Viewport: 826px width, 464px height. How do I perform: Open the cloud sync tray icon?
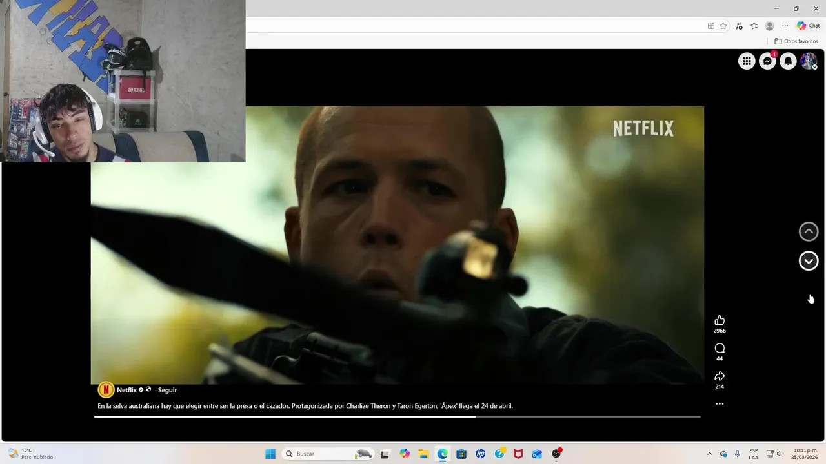pos(723,454)
